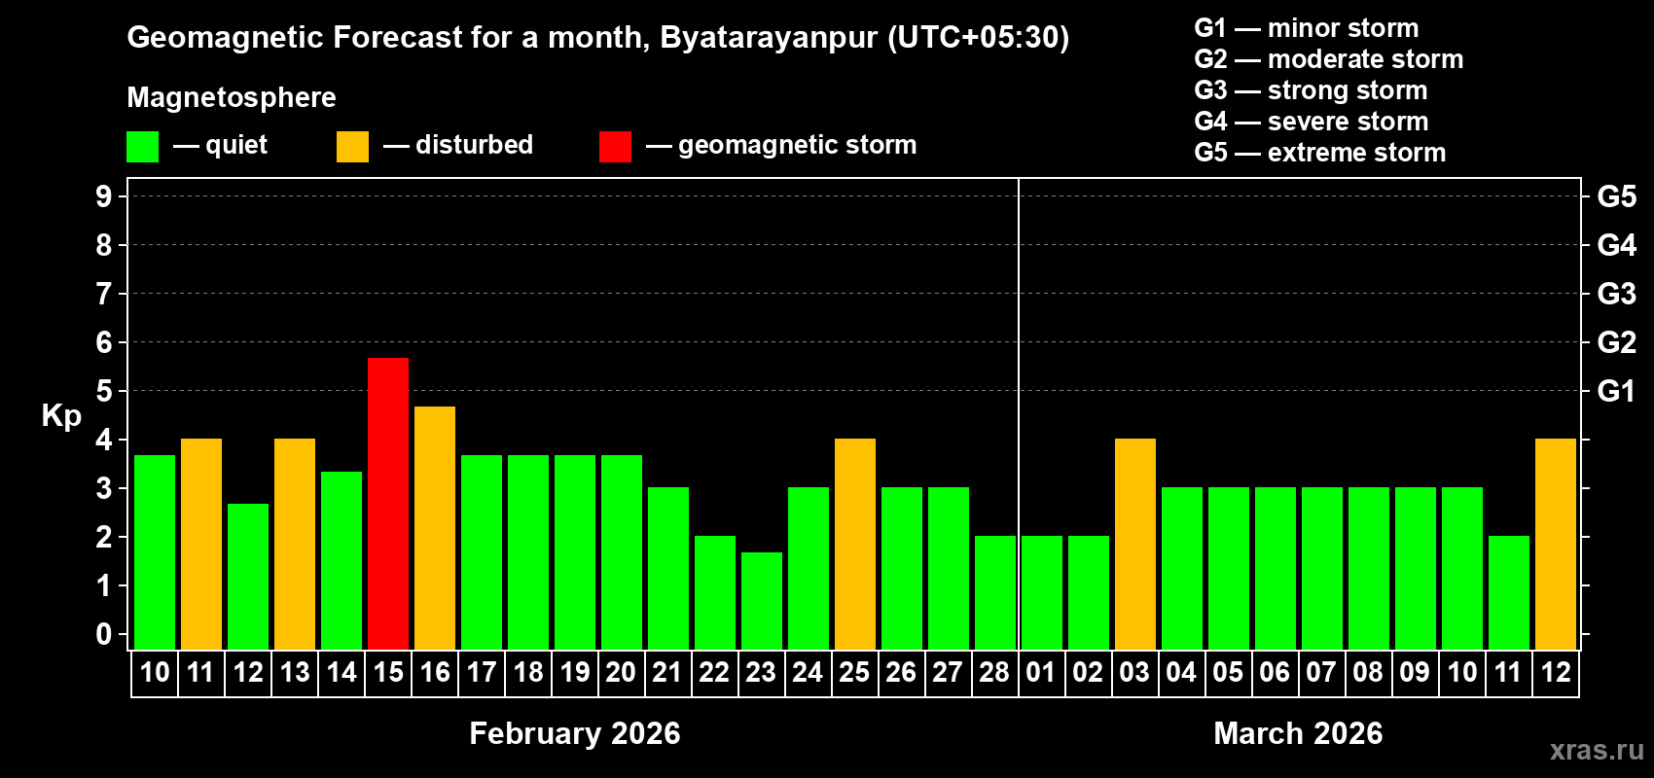Click the date label 12 under March

pos(1556,673)
